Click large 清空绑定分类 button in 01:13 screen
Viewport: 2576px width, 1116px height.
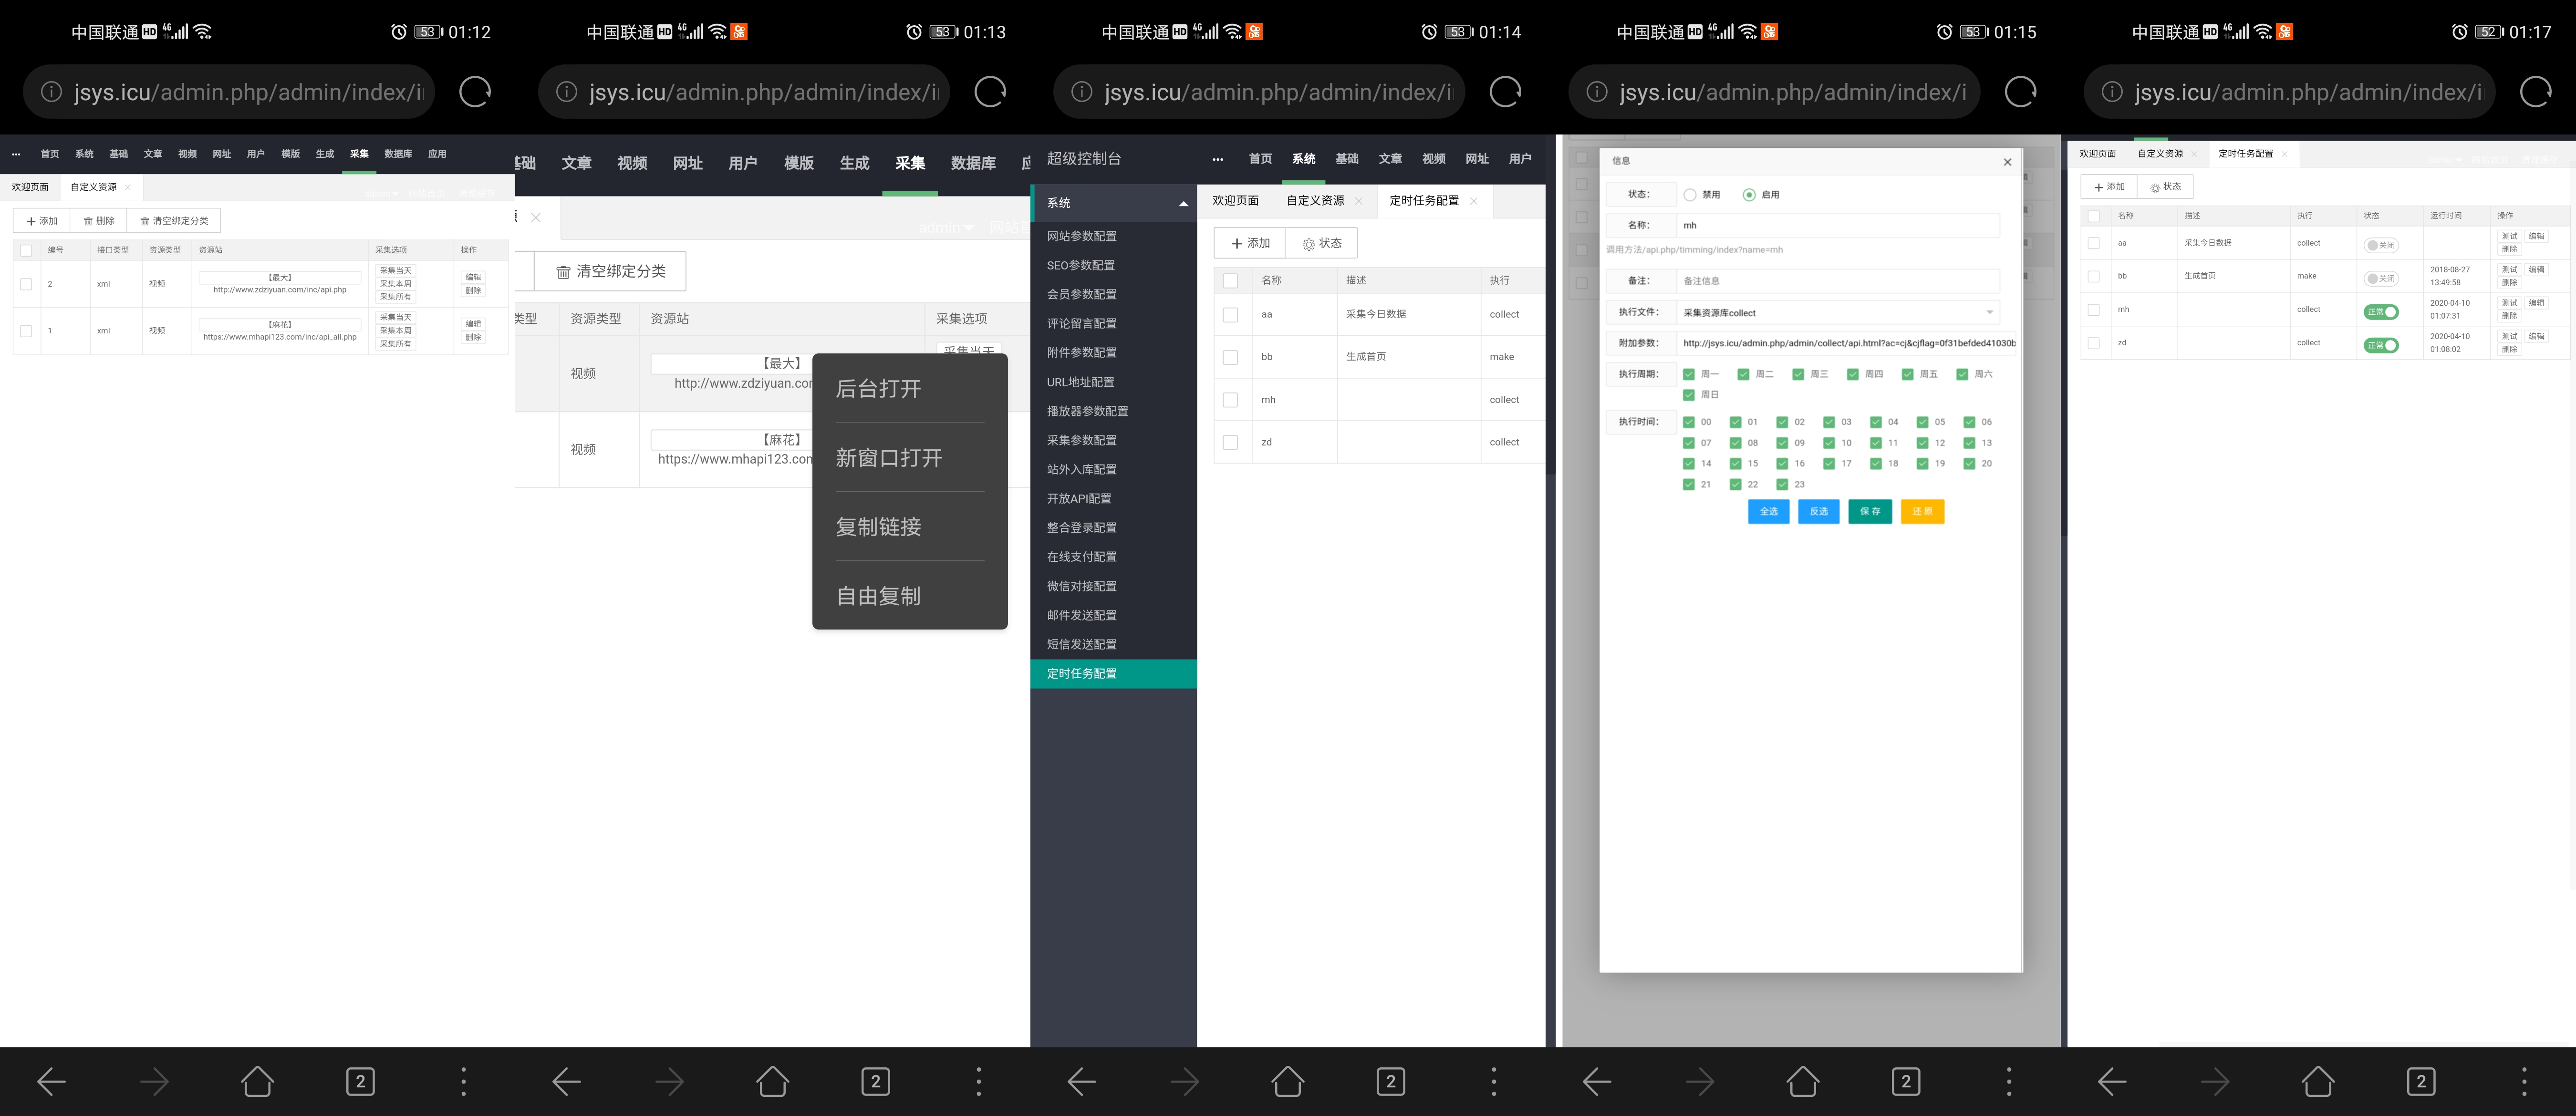click(610, 271)
